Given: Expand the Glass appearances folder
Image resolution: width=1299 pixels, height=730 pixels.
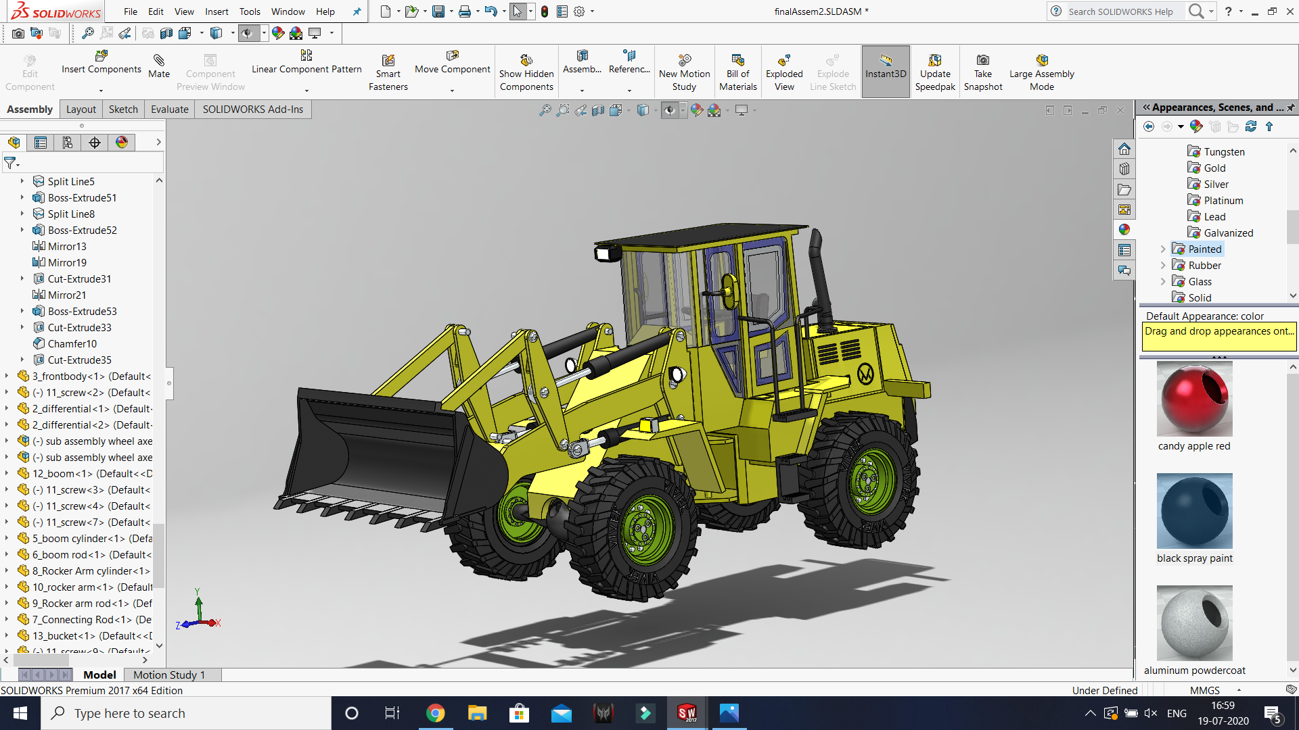Looking at the screenshot, I should click(1163, 282).
